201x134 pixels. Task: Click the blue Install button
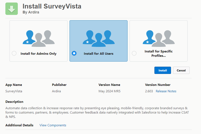click(163, 70)
